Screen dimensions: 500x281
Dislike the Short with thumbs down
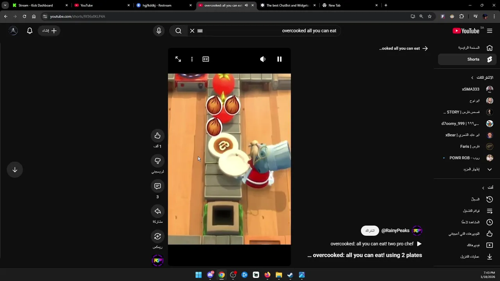tap(157, 161)
